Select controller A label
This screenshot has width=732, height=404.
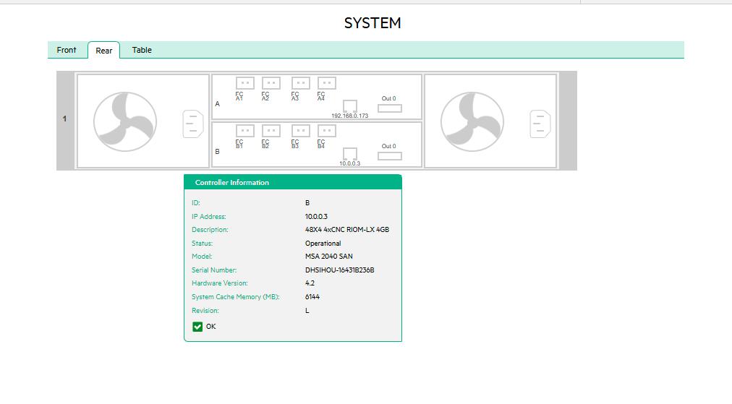[x=217, y=104]
